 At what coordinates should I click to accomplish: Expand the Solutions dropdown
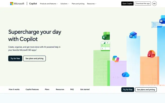tap(65, 4)
